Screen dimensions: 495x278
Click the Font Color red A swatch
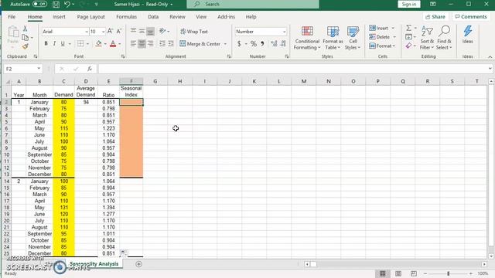(113, 44)
